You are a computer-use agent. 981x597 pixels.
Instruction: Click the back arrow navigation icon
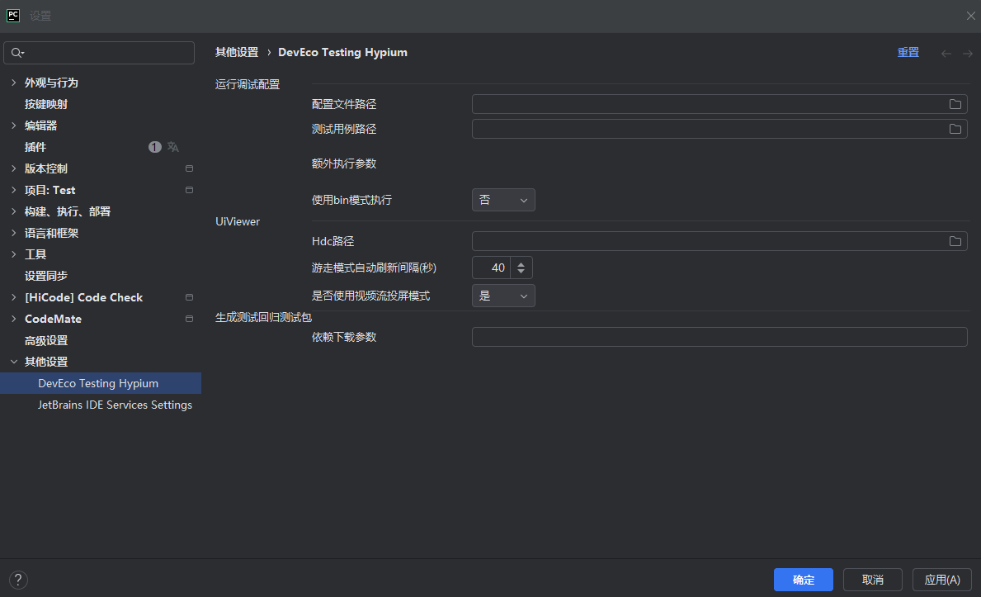click(946, 53)
